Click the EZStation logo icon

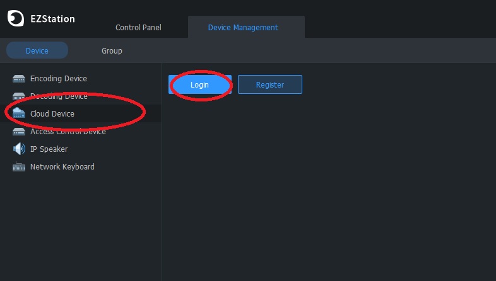pos(16,19)
